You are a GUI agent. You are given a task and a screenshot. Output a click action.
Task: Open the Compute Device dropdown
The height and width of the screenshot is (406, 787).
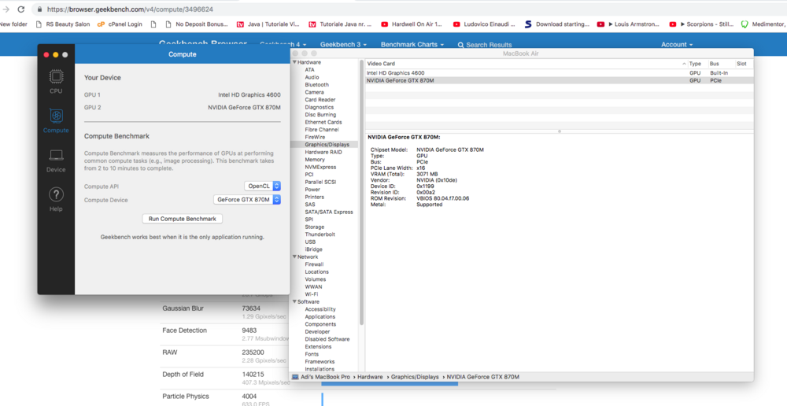click(x=247, y=200)
